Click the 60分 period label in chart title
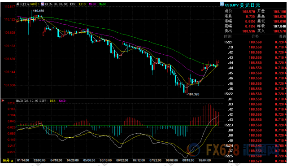287x166 pixels. [x=35, y=4]
